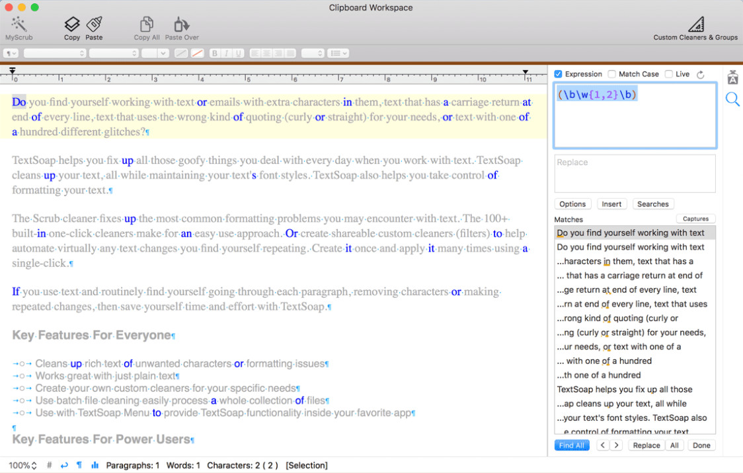The width and height of the screenshot is (743, 473).
Task: Click 'Characters: 2 ( 2 )' in status bar
Action: [243, 465]
